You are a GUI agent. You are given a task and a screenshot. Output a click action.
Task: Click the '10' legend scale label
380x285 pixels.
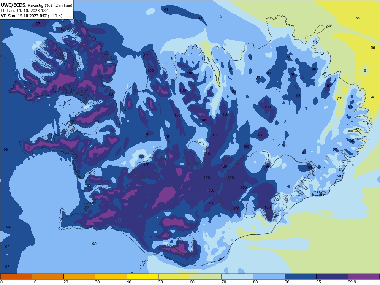[34, 282]
